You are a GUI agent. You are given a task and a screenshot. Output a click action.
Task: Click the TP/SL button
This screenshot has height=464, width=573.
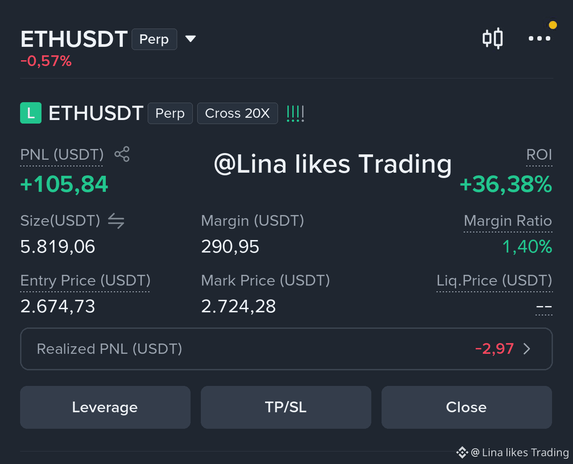pos(286,407)
